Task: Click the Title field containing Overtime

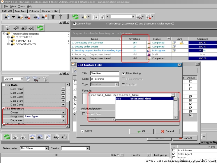Action: [105, 73]
